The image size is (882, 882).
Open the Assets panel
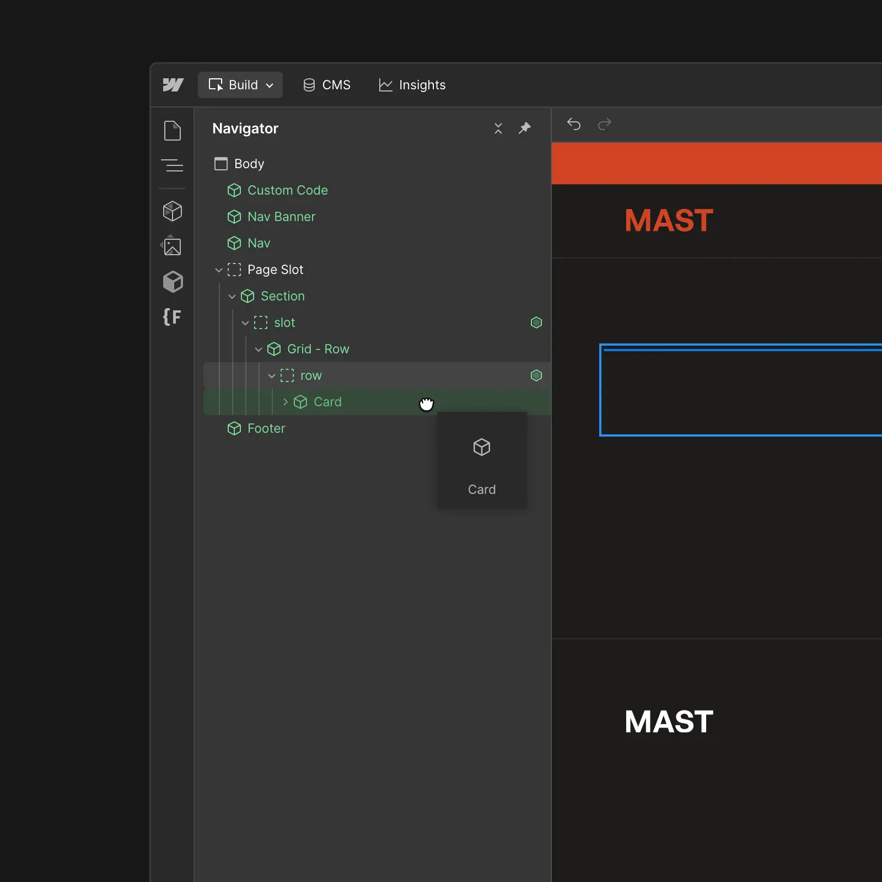(x=171, y=246)
